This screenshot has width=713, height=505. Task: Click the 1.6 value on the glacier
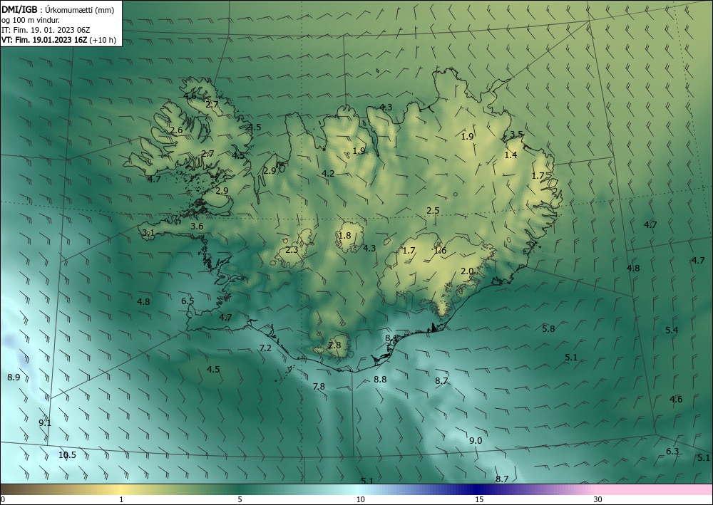click(x=440, y=250)
